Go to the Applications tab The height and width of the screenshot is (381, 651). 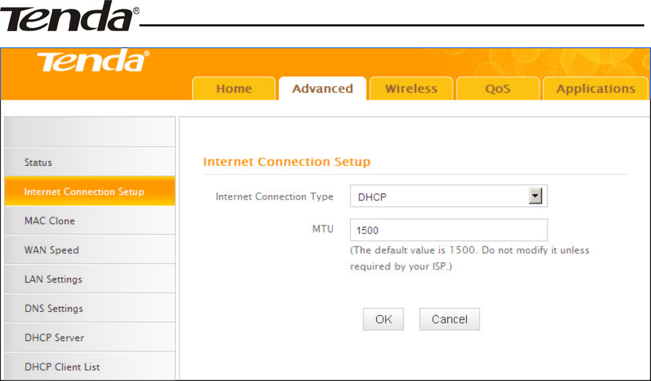point(596,89)
